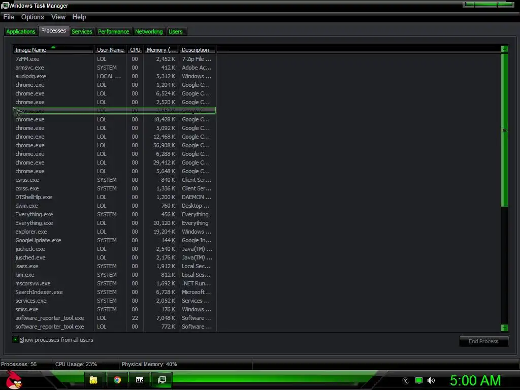Screen dimensions: 520x390
Task: Open the file explorer taskbar icon
Action: [93, 380]
